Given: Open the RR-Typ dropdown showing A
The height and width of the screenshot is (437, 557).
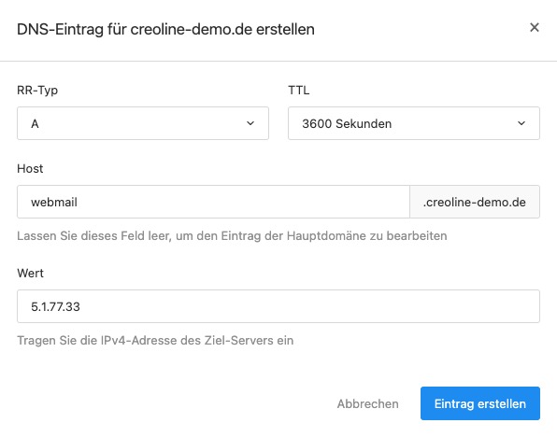Looking at the screenshot, I should click(143, 123).
